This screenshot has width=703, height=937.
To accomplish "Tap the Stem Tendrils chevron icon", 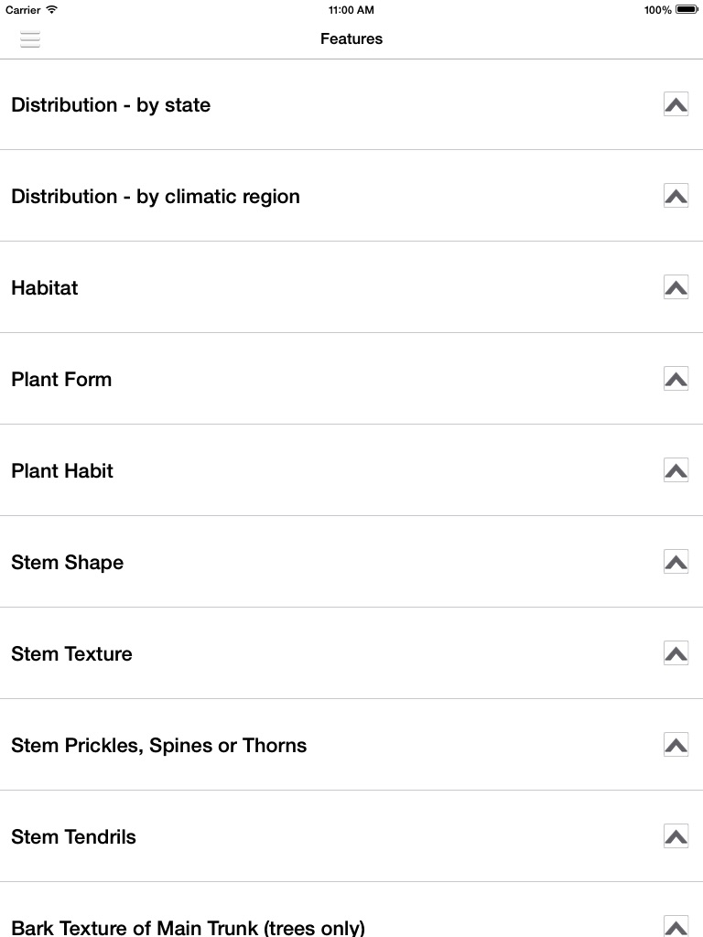I will (676, 835).
